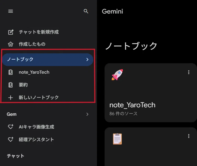Viewport: 197px width, 166px height.
Task: Open the hamburger main menu
Action: pos(10,11)
